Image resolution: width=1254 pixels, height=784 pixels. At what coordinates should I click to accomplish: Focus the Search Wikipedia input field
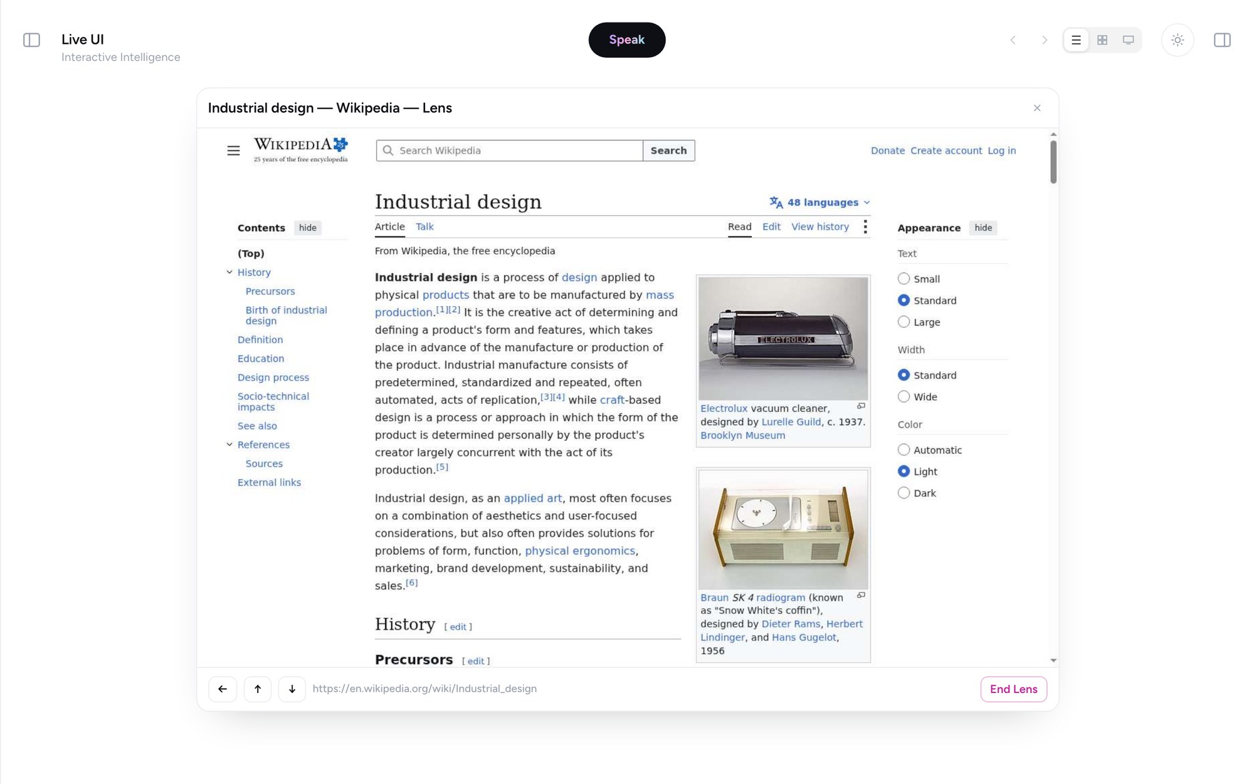510,151
